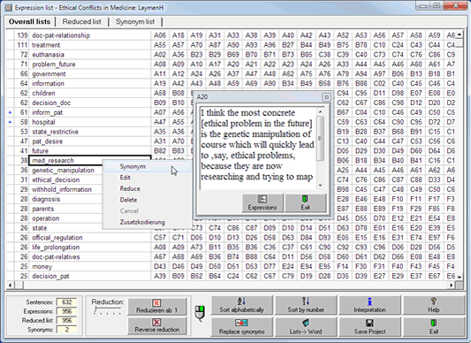Click the Sentences value field
The height and width of the screenshot is (343, 471).
click(x=66, y=301)
